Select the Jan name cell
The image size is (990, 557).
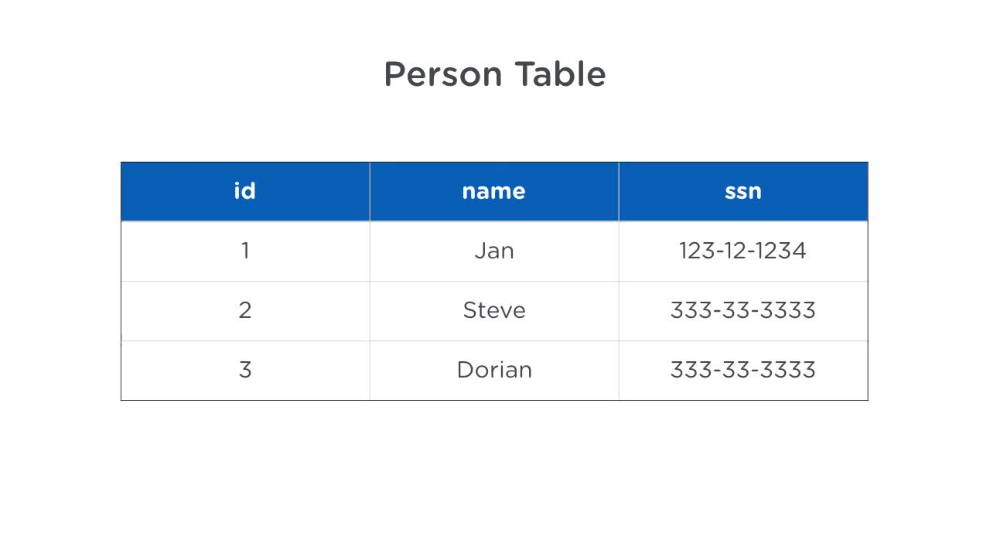494,251
